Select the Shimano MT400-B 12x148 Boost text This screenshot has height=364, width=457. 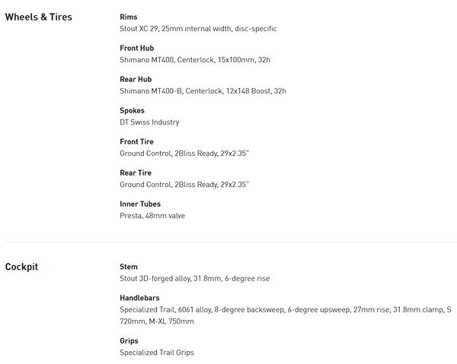[203, 91]
